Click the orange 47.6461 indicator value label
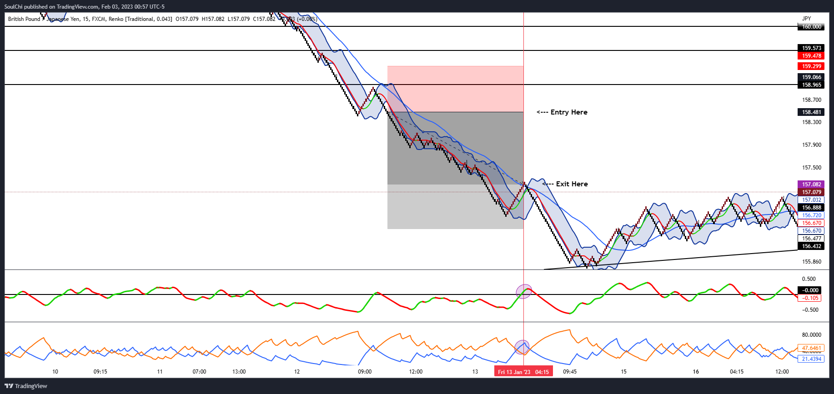This screenshot has width=834, height=394. (x=811, y=349)
